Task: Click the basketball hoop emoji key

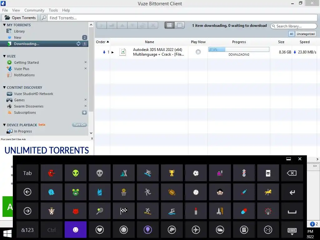Action: click(124, 192)
